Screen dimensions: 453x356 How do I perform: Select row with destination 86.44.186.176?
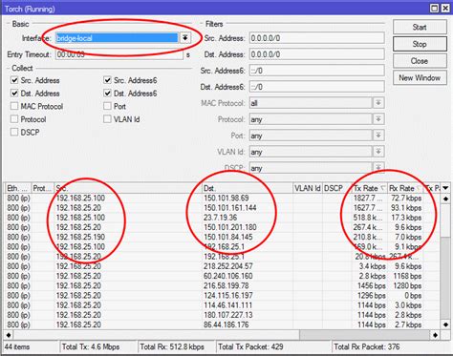(x=222, y=325)
